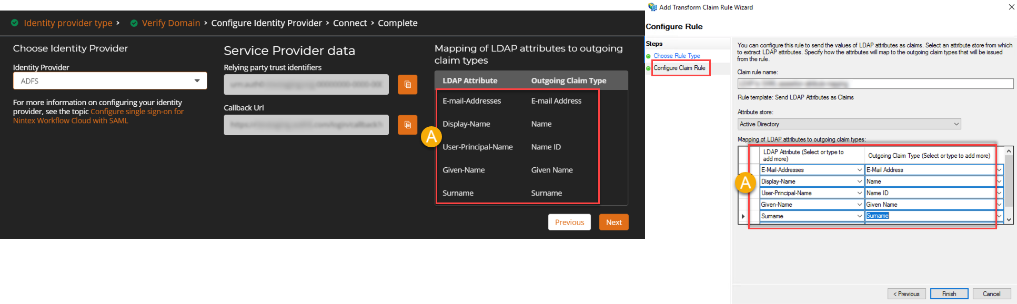Image resolution: width=1017 pixels, height=304 pixels.
Task: Open the Identity Provider ADFS dropdown
Action: point(110,81)
